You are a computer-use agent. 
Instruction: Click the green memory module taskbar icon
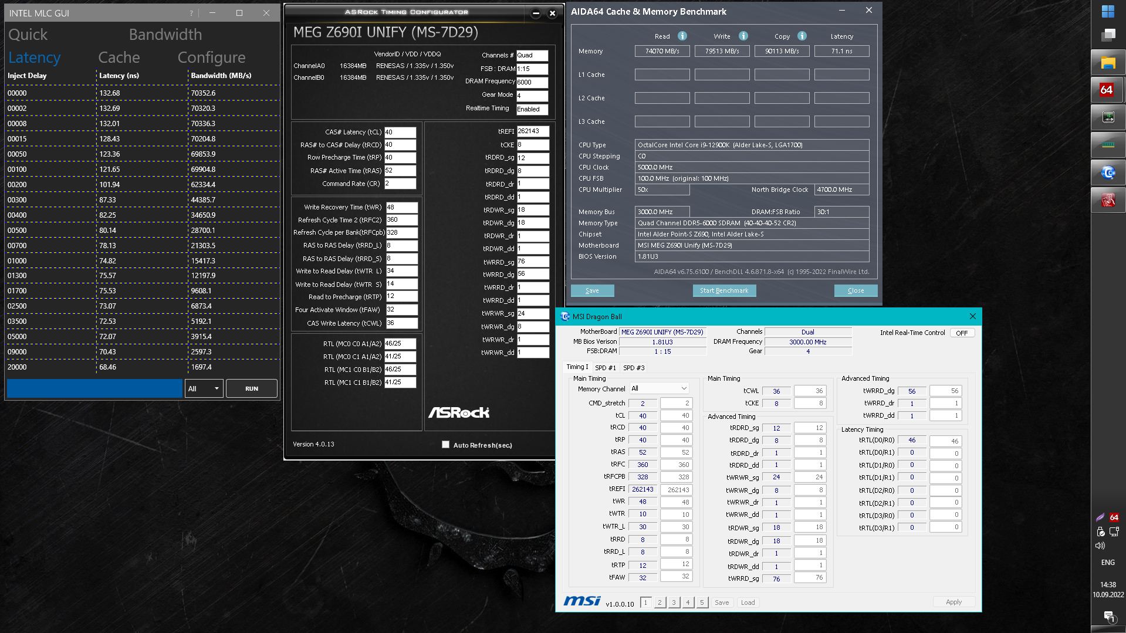pyautogui.click(x=1108, y=145)
